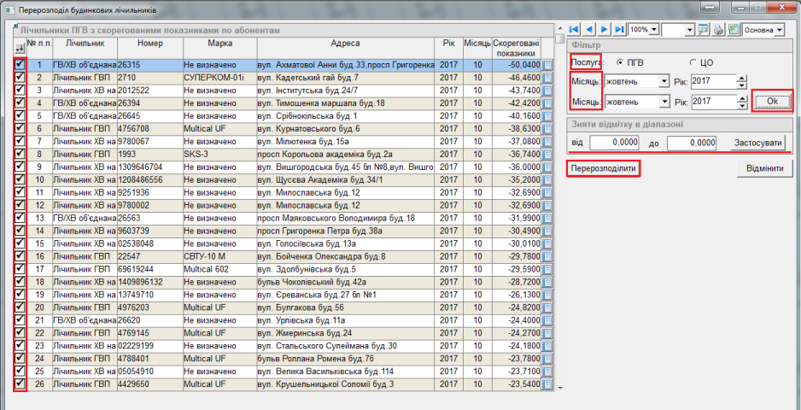
Task: Click the search/find magnifier icon
Action: pyautogui.click(x=703, y=30)
